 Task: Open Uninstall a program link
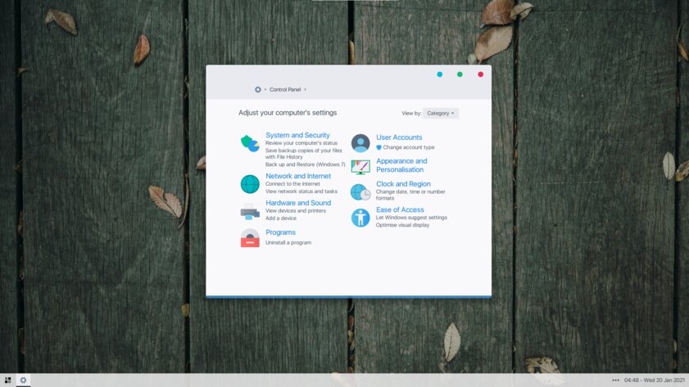(x=288, y=242)
